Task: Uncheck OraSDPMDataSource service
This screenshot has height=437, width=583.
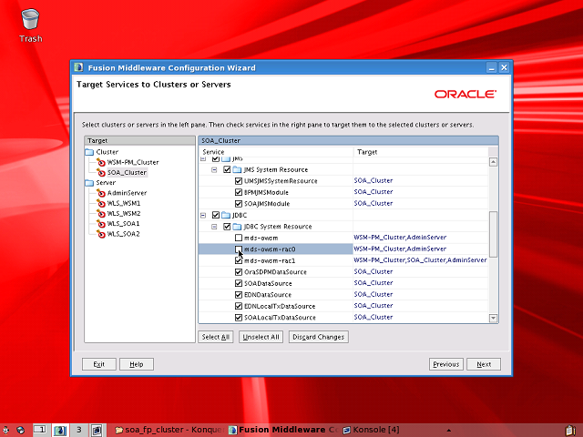Action: point(239,272)
